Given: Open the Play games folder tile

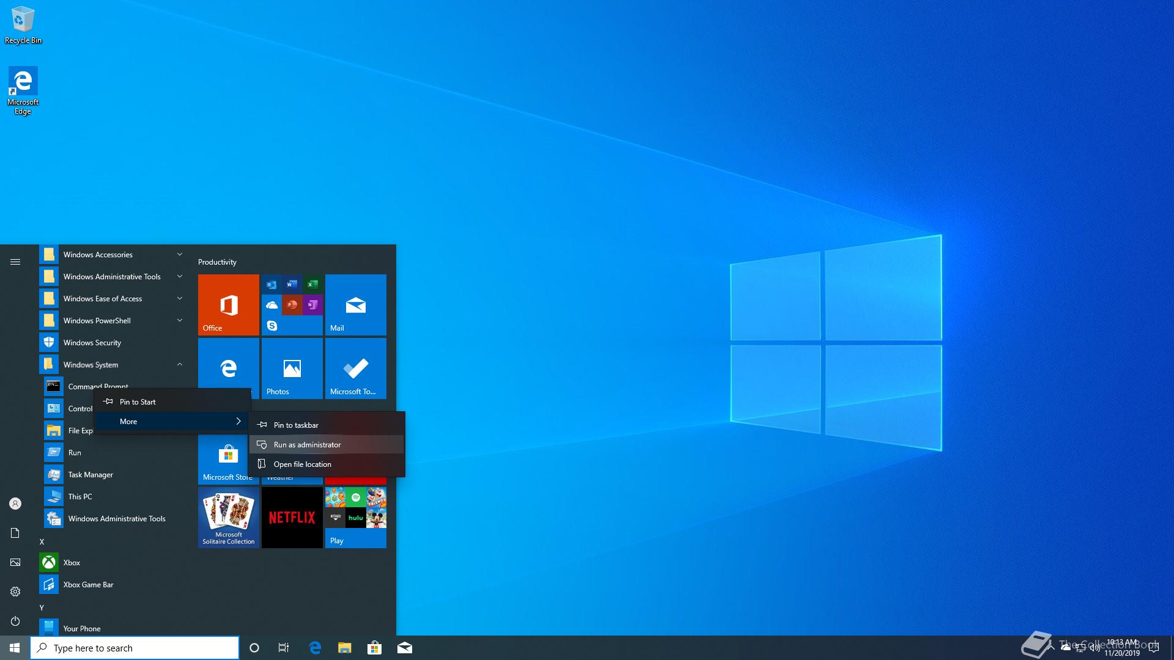Looking at the screenshot, I should pos(356,518).
